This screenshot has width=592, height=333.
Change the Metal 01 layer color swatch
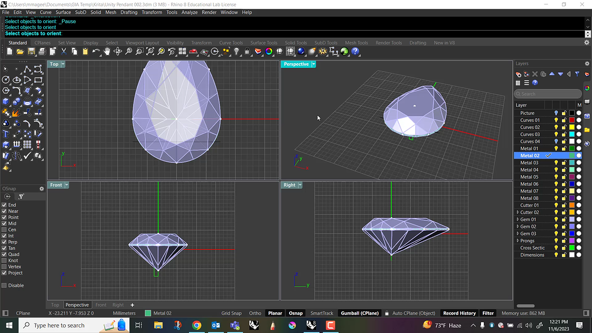[x=572, y=149]
